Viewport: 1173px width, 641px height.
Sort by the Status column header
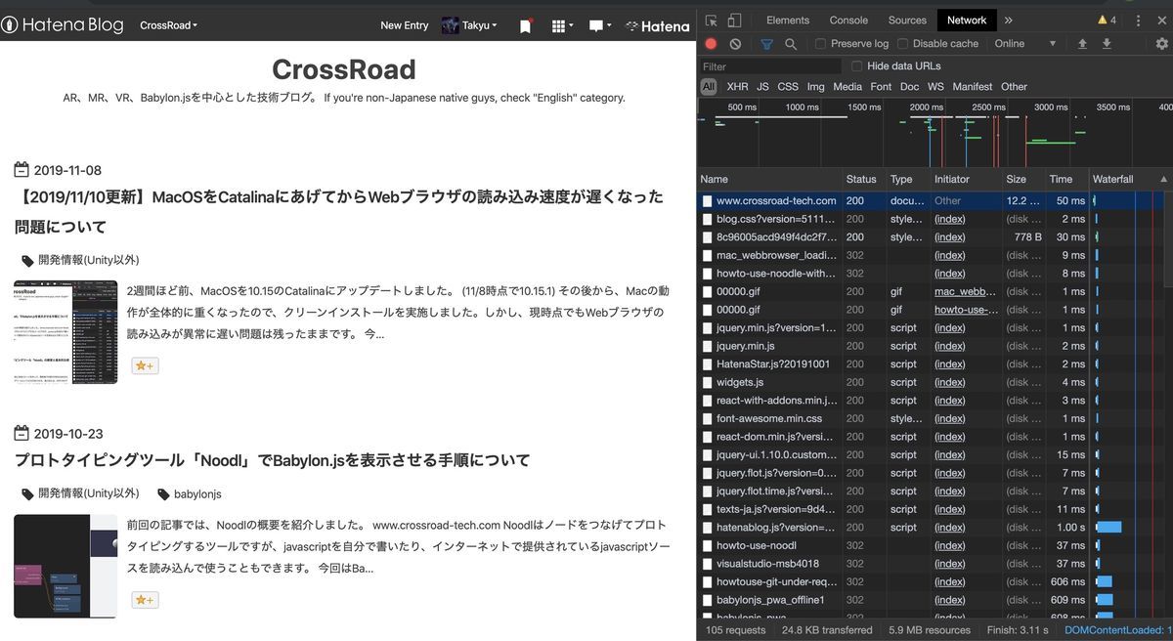pyautogui.click(x=863, y=179)
